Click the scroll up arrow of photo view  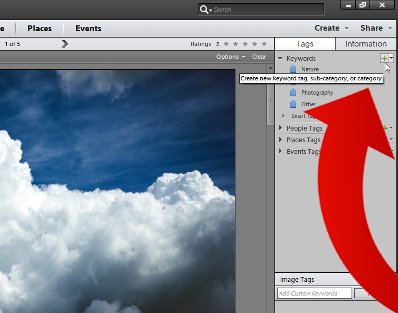270,68
